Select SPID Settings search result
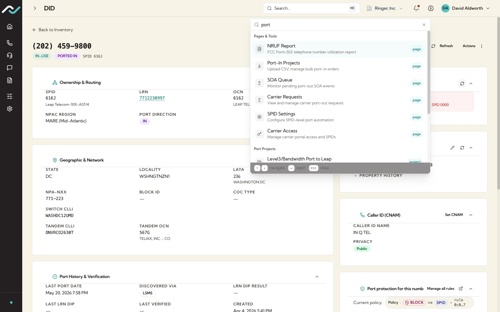The image size is (500, 312). (339, 117)
